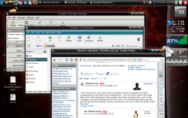The image size is (188, 118).
Task: Toggle the Origin filter button in Synaptic
Action: [x=16, y=56]
